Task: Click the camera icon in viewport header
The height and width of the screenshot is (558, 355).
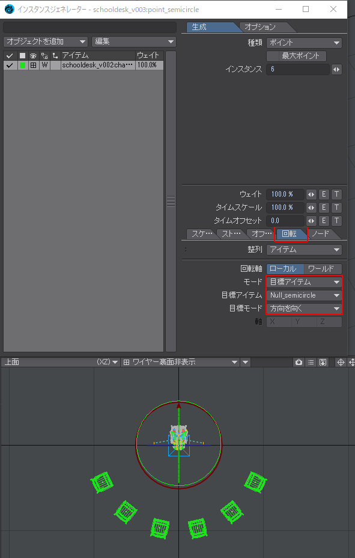Action: 299,362
